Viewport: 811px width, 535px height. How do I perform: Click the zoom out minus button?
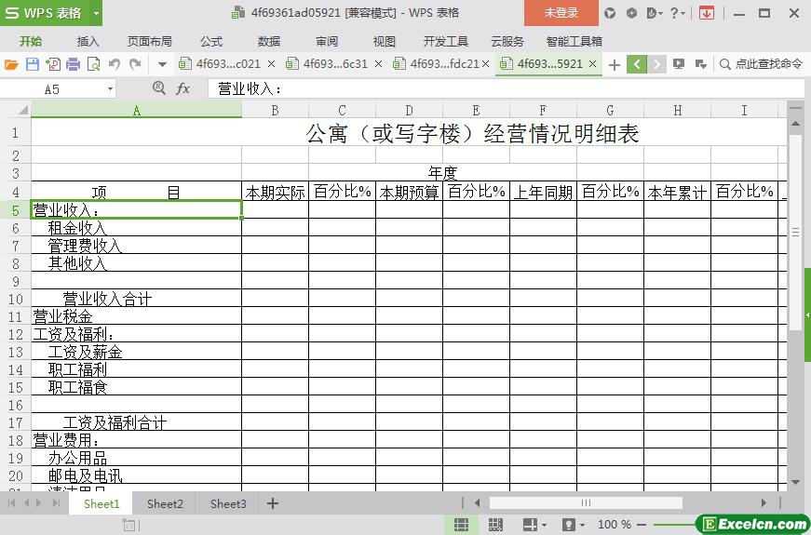pos(642,525)
